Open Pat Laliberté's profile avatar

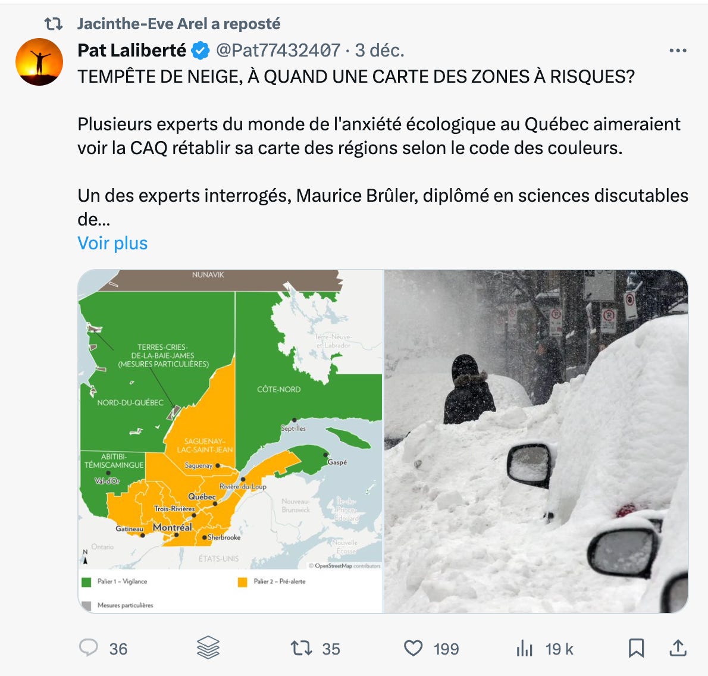[x=39, y=62]
